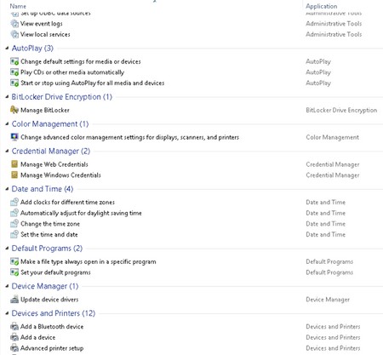Click Device Manager in Application column

point(328,300)
